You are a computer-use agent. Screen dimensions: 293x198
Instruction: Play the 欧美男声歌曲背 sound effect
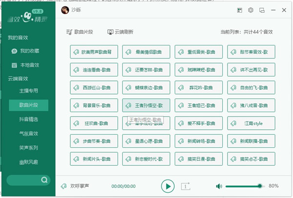[94, 52]
